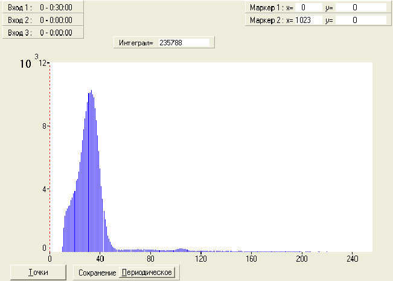Click the Точки button
This screenshot has width=393, height=281.
[x=39, y=272]
